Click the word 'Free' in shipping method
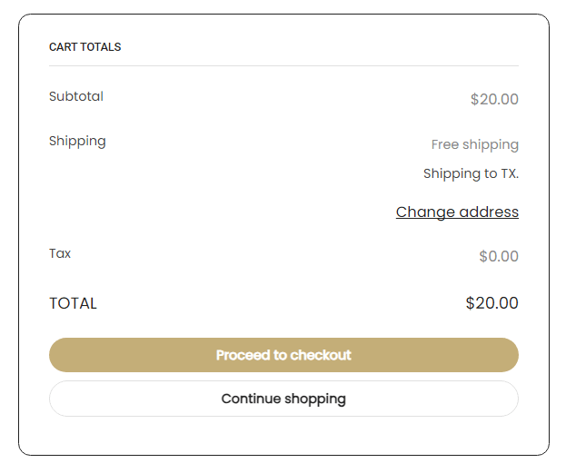The width and height of the screenshot is (566, 473). point(445,144)
